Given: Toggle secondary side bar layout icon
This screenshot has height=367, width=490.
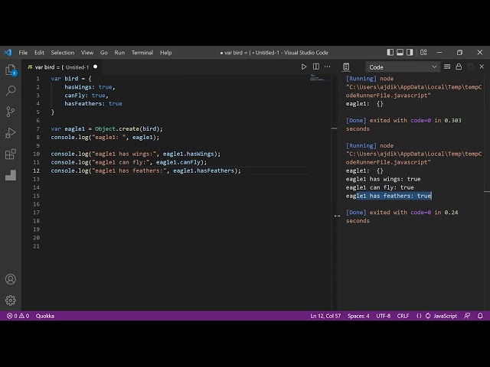Looking at the screenshot, I should [x=410, y=53].
